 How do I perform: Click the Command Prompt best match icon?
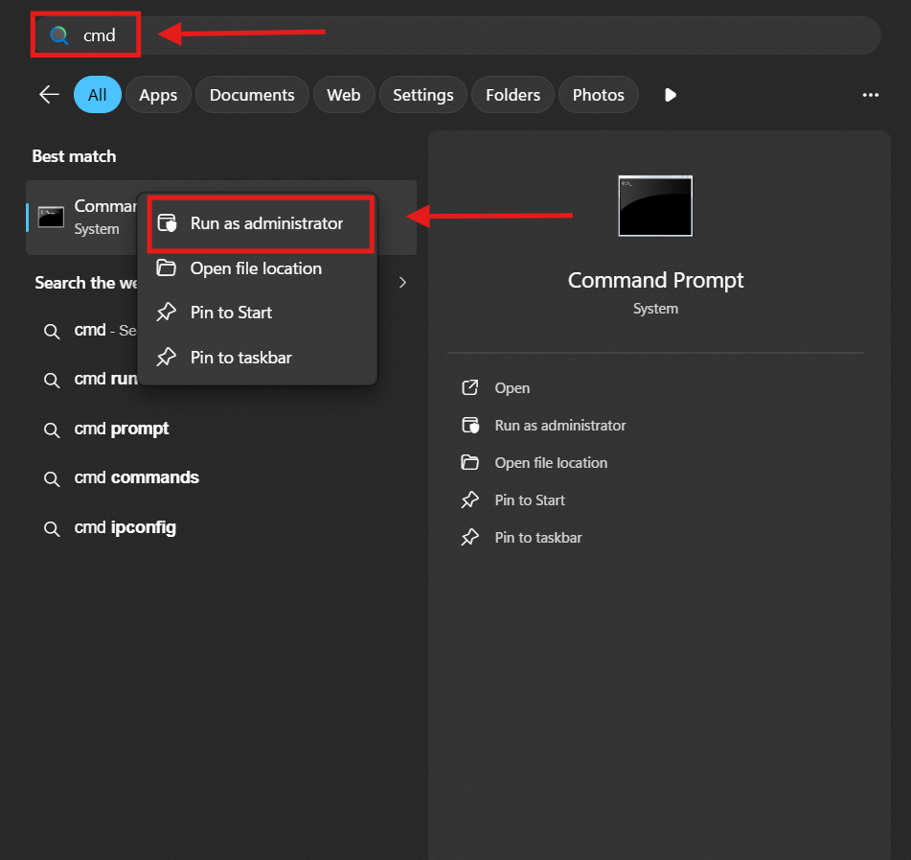pos(51,218)
